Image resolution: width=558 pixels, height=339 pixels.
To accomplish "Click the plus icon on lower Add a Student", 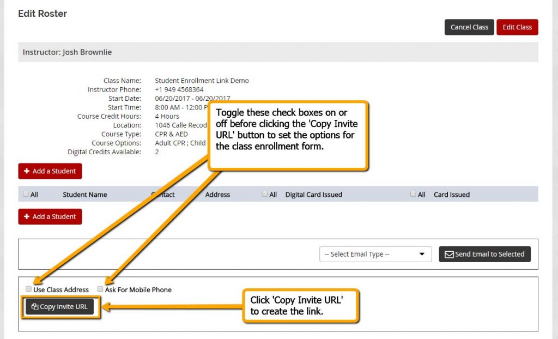I will [x=27, y=216].
